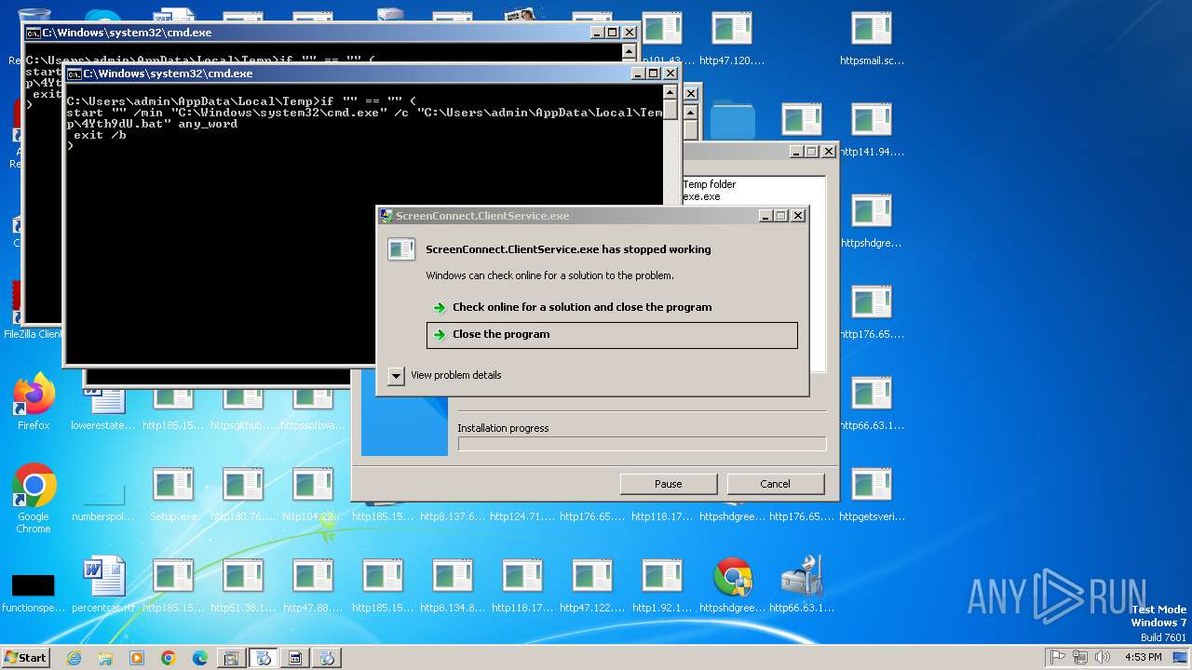This screenshot has height=670, width=1192.
Task: Open the ScreenConnect dialog title bar icon
Action: click(386, 216)
